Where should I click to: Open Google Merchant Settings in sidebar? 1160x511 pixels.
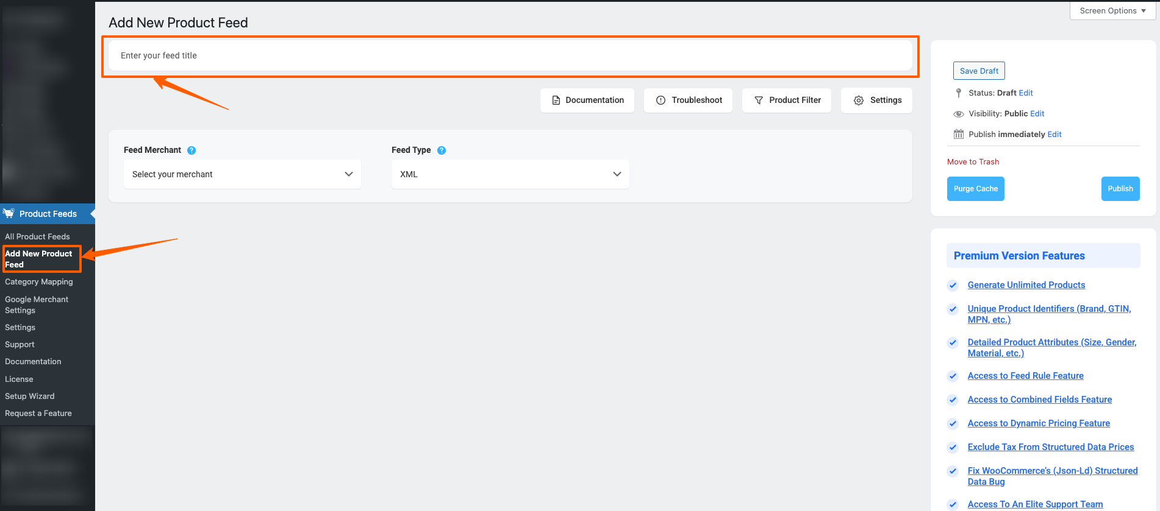tap(37, 305)
